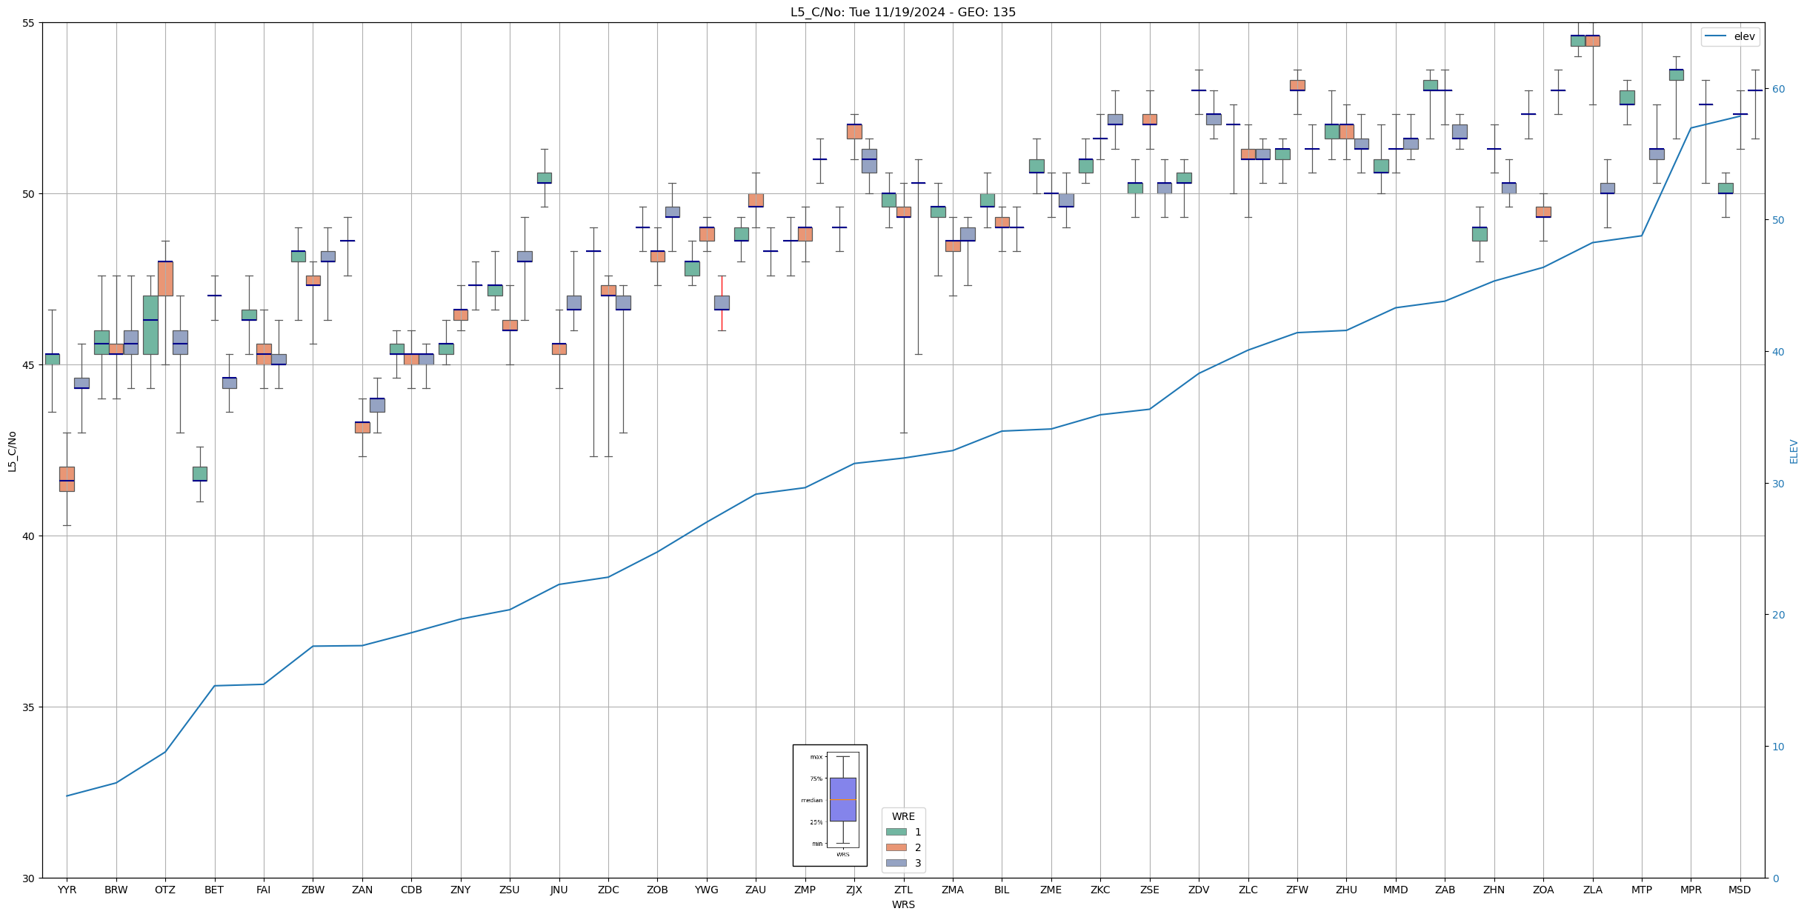Click the 'median' label in boxplot key

pos(811,800)
